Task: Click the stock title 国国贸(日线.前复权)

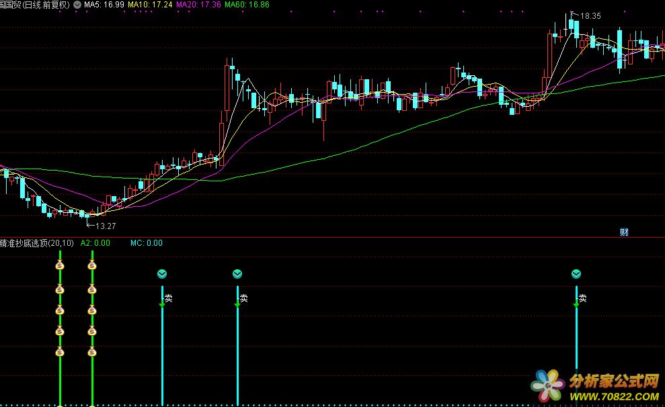Action: [x=35, y=5]
